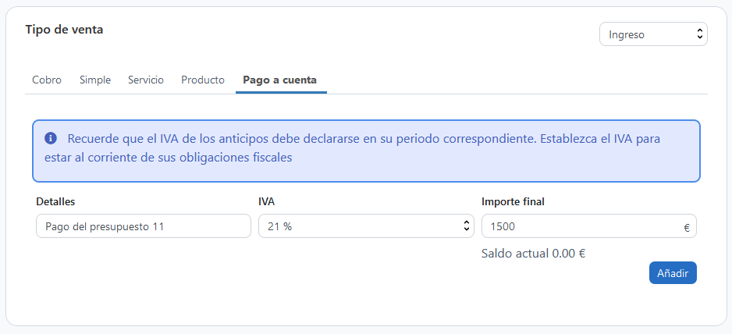Focus the Detalles text field
The height and width of the screenshot is (334, 732).
tap(143, 227)
